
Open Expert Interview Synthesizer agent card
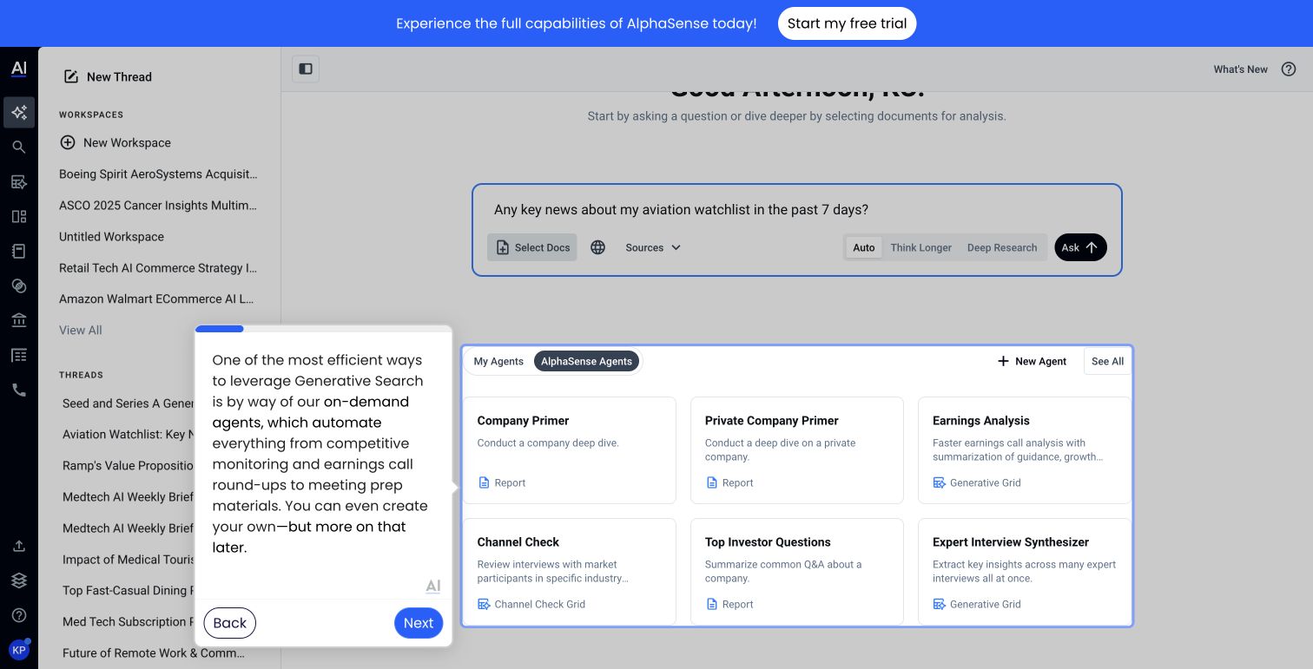pyautogui.click(x=1025, y=572)
